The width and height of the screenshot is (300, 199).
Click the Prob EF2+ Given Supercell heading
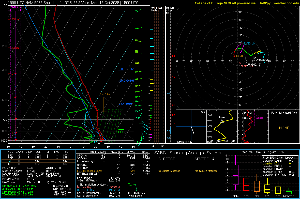click(279, 158)
